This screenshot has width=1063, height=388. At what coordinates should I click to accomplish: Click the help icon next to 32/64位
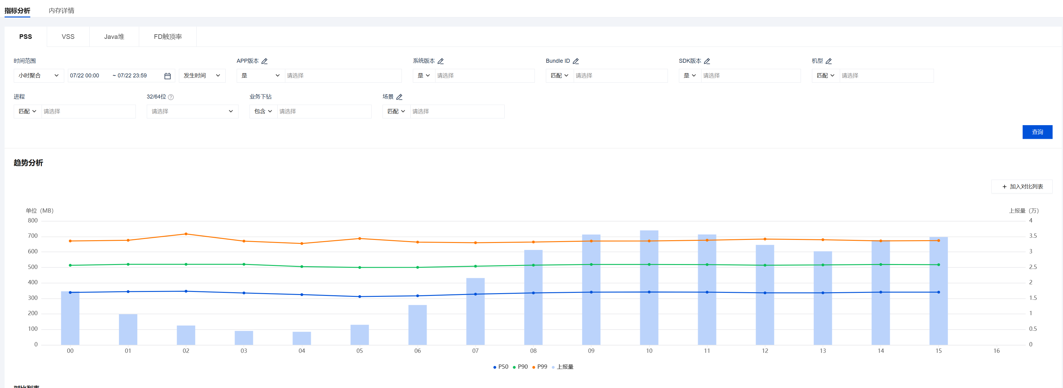tap(171, 97)
